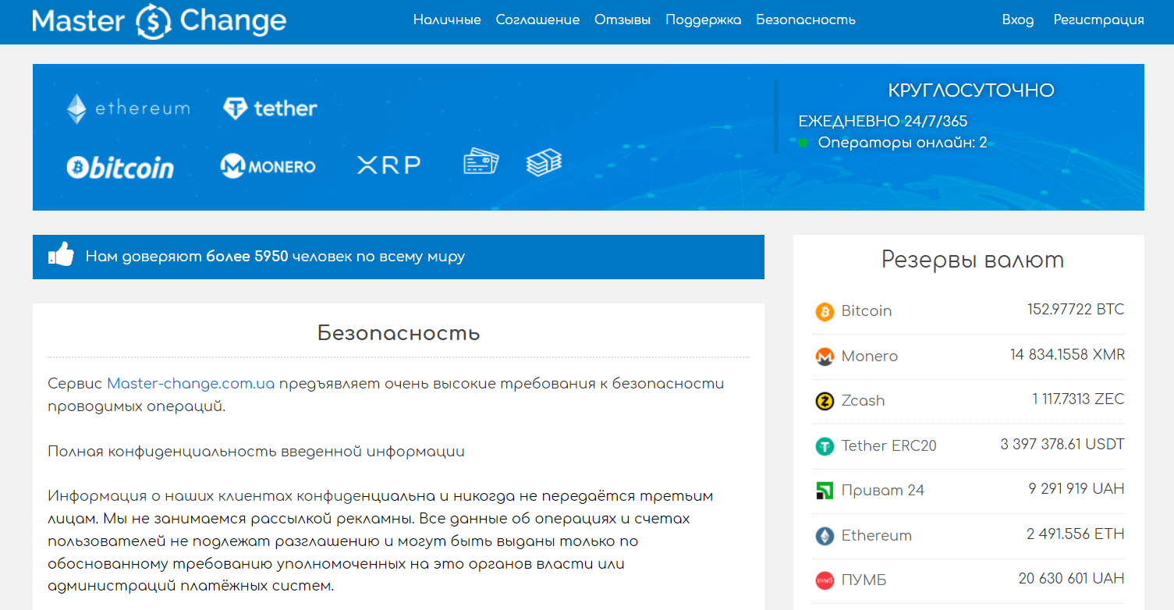Click the Приват 24 reserve name
The height and width of the screenshot is (610, 1174).
(882, 490)
